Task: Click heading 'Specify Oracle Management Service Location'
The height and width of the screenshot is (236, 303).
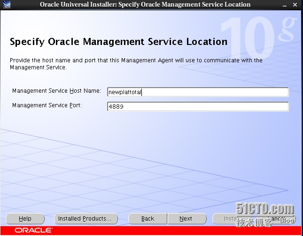Action: point(118,42)
